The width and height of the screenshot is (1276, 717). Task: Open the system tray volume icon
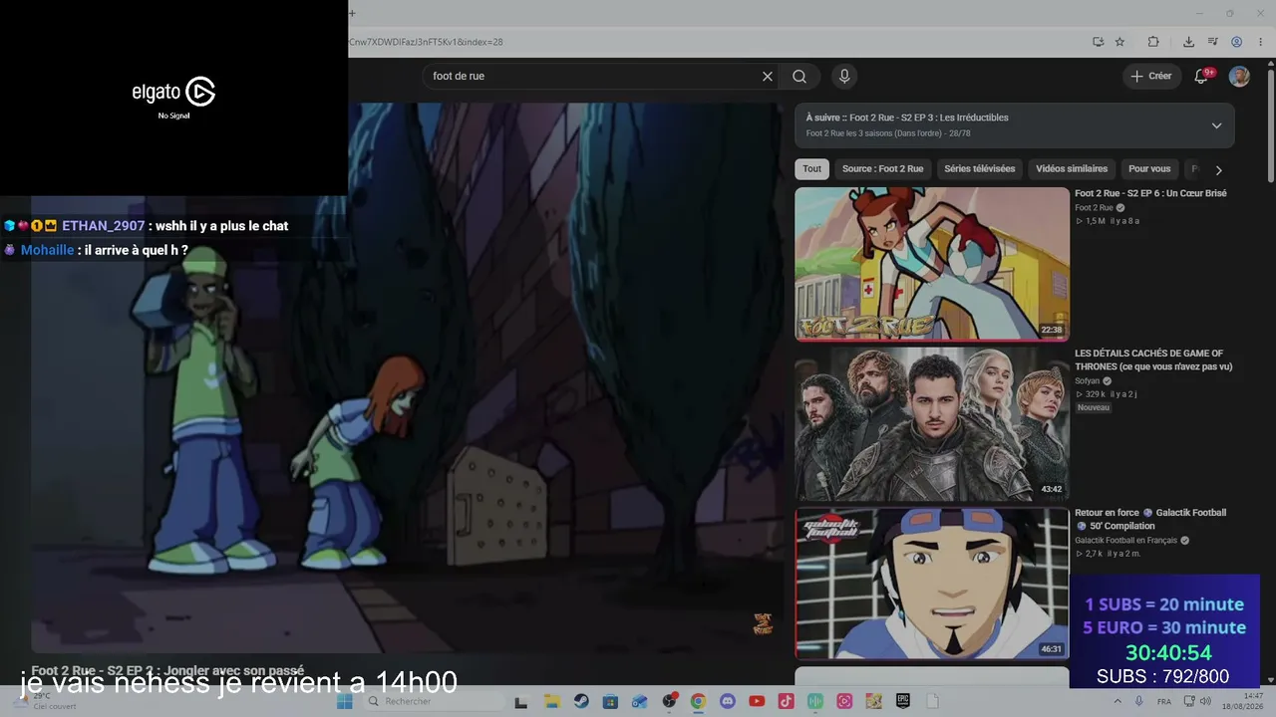(x=1205, y=702)
